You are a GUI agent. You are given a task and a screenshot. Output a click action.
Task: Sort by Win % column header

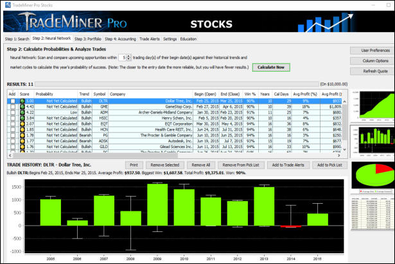(x=250, y=94)
